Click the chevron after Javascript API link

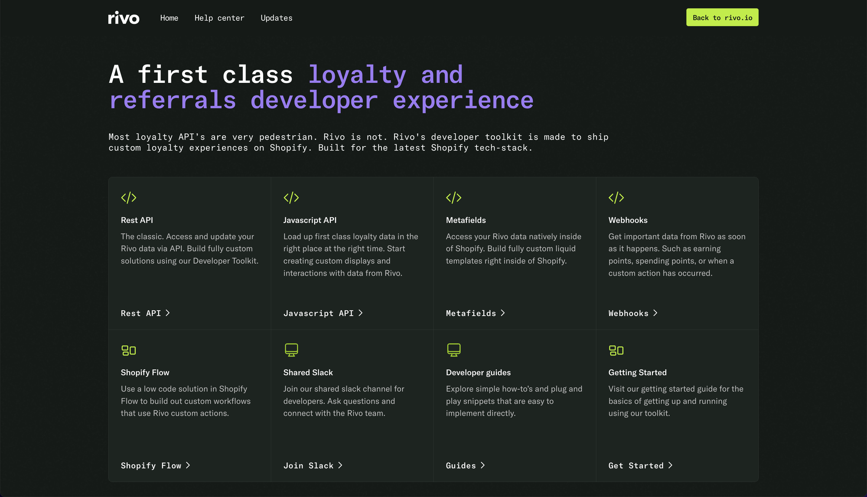pyautogui.click(x=361, y=313)
